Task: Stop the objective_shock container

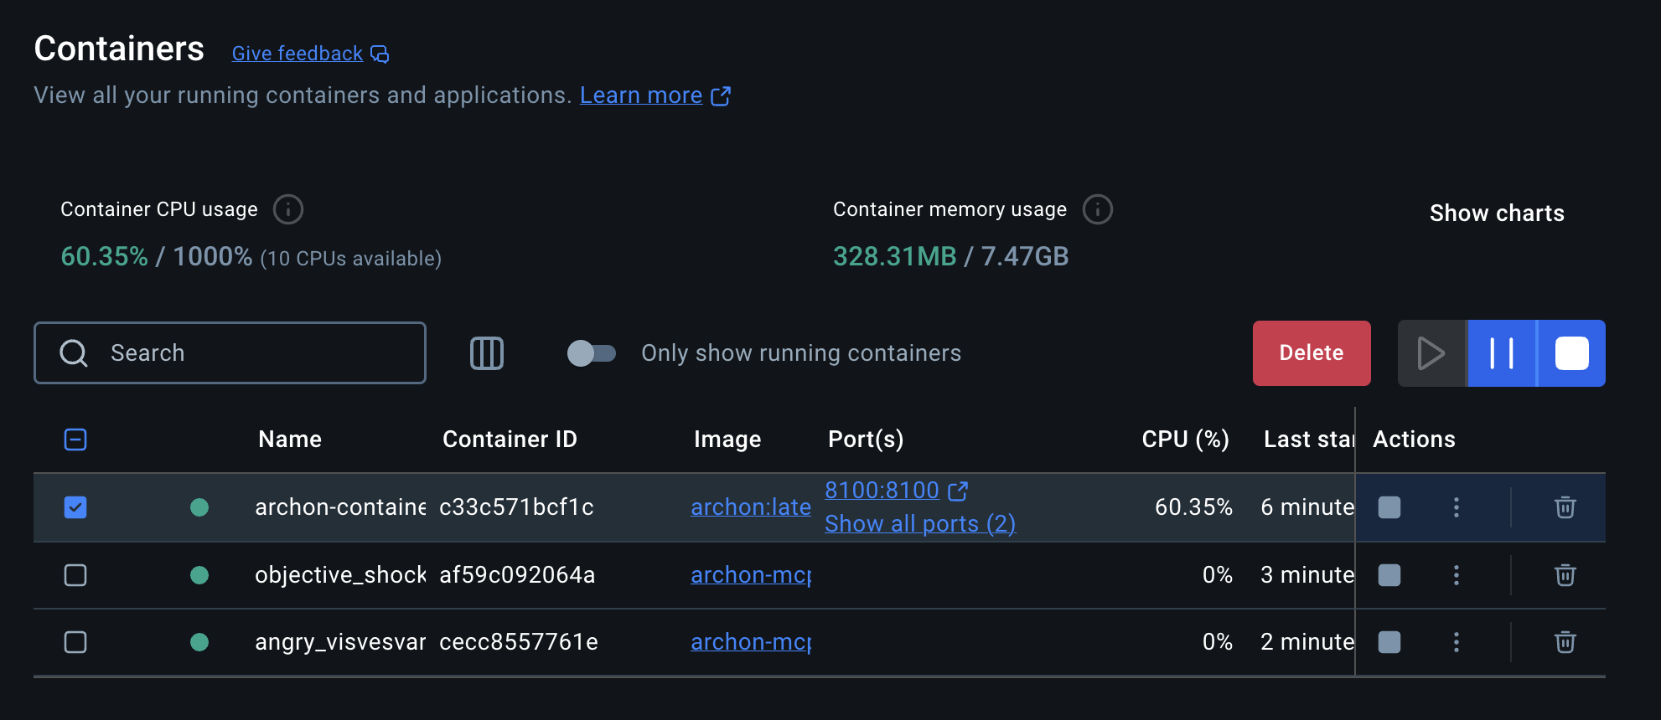Action: (1389, 575)
